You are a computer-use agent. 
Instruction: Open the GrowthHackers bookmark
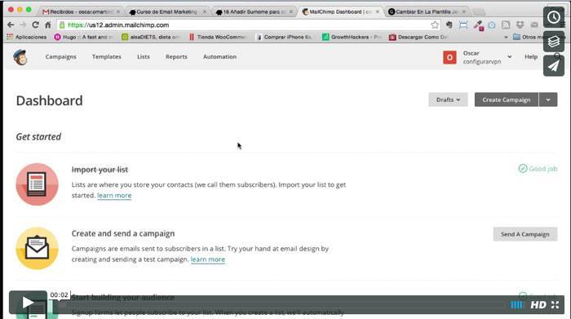[x=352, y=37]
